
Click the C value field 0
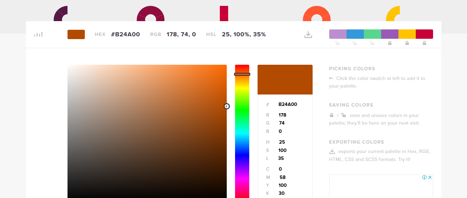(280, 169)
